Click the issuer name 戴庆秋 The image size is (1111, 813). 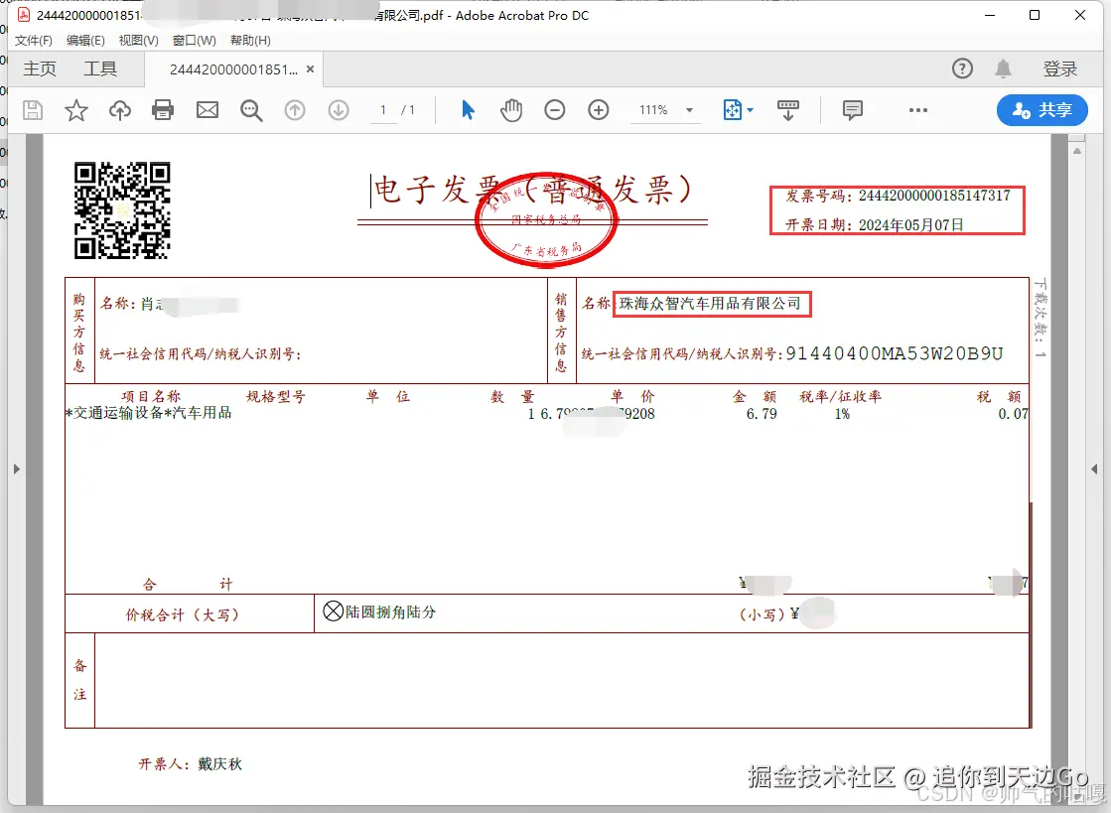coord(219,764)
